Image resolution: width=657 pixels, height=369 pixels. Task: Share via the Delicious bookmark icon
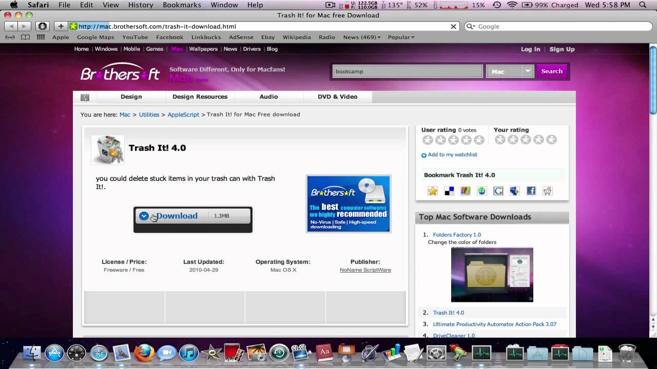point(449,191)
